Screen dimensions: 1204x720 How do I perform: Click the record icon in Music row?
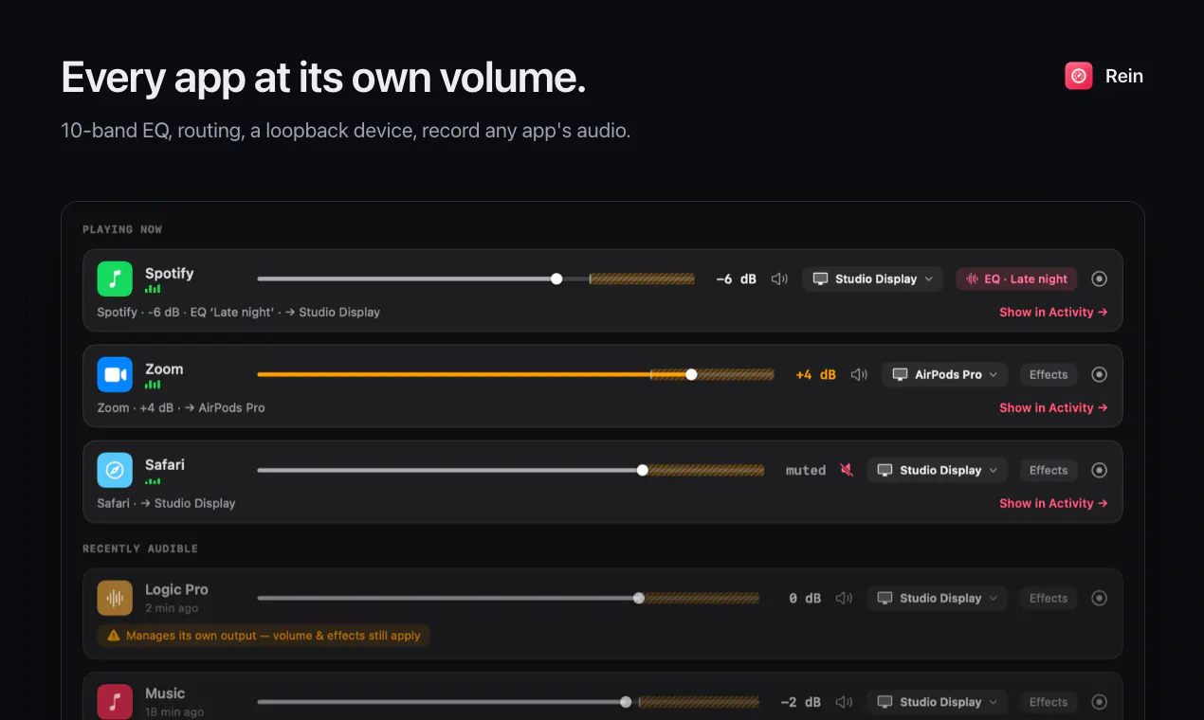(1100, 702)
